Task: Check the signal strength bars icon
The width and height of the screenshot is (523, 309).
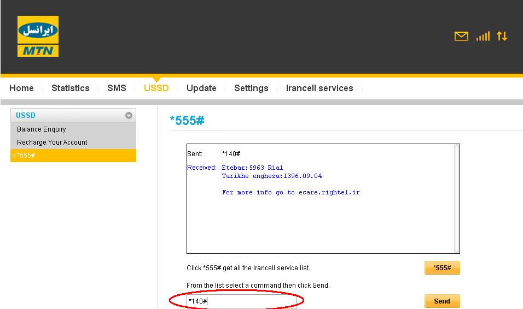Action: click(x=483, y=36)
